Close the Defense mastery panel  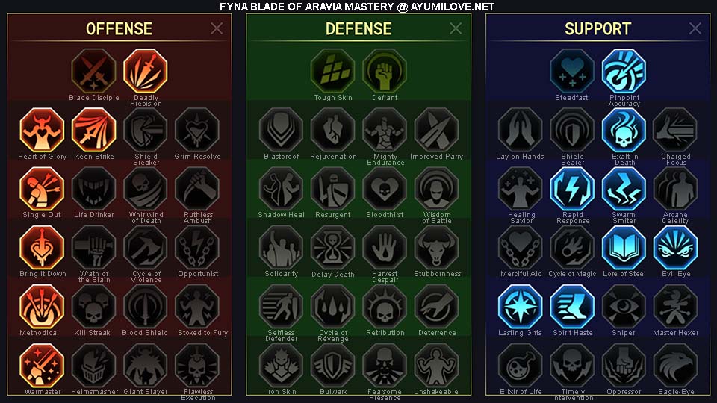[456, 28]
